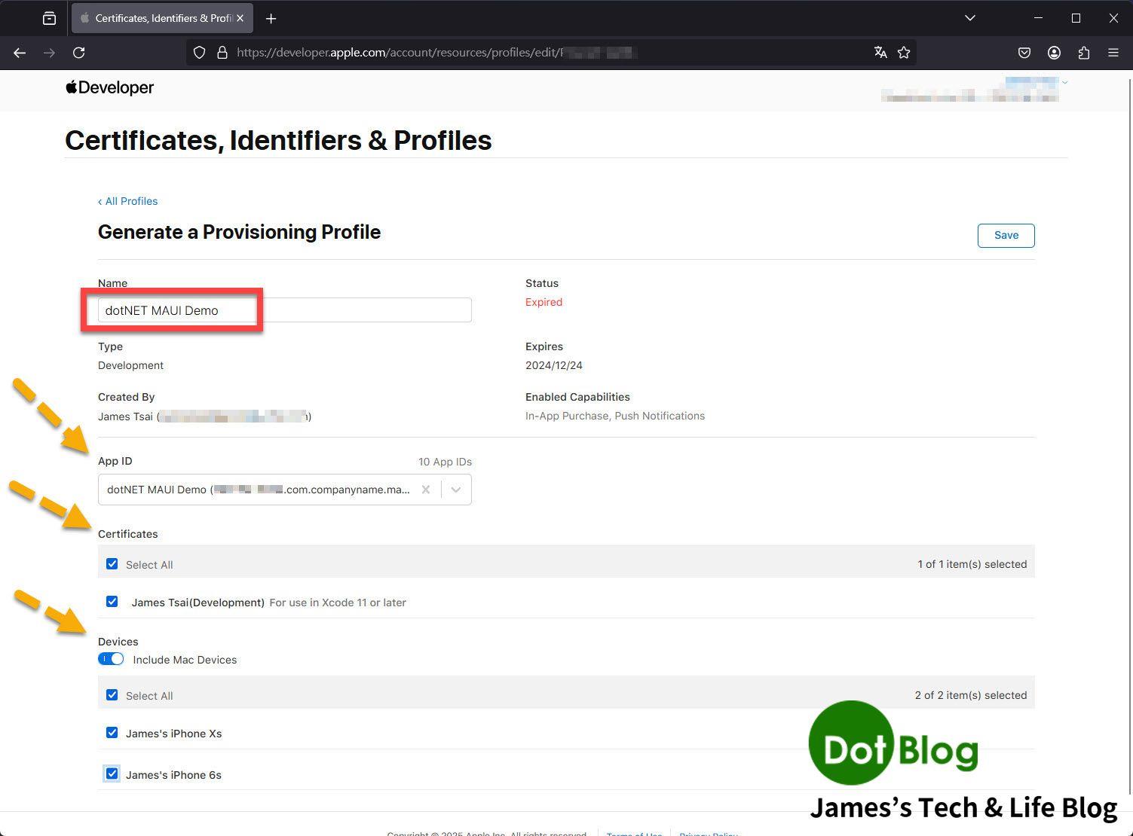Click 'For use in Xcode 11 or later'

338,603
